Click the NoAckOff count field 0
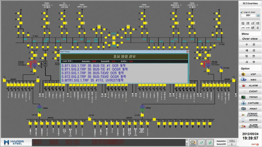This screenshot has width=262, height=147. pyautogui.click(x=232, y=144)
